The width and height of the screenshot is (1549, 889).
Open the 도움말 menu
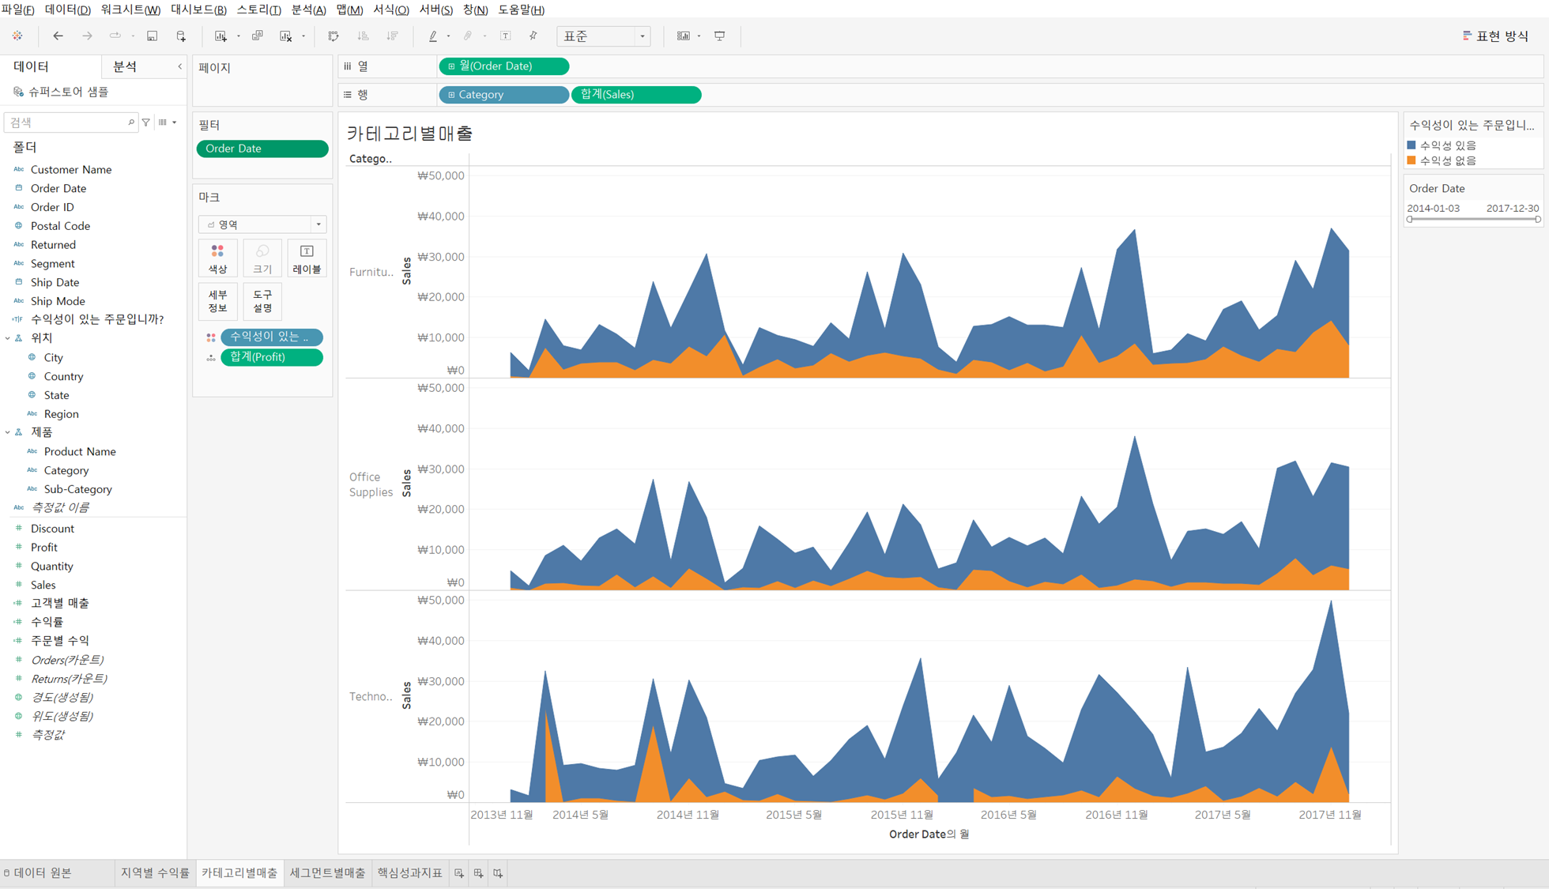[521, 9]
